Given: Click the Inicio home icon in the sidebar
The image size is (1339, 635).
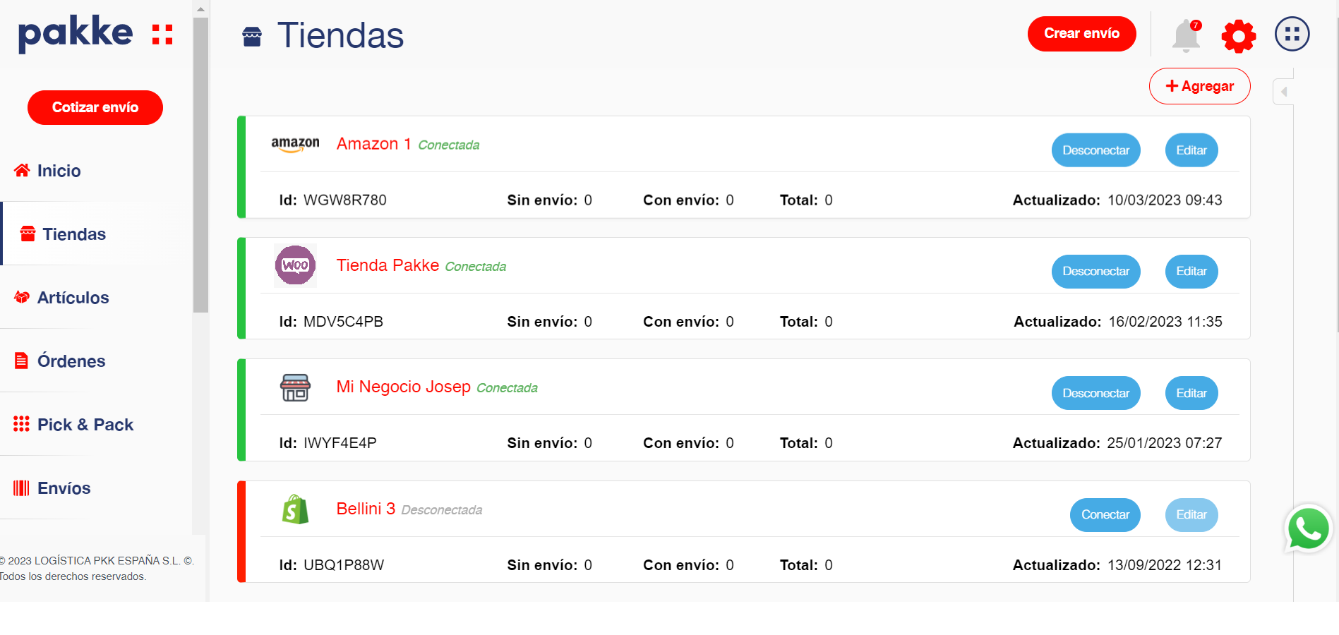Looking at the screenshot, I should click(x=22, y=170).
